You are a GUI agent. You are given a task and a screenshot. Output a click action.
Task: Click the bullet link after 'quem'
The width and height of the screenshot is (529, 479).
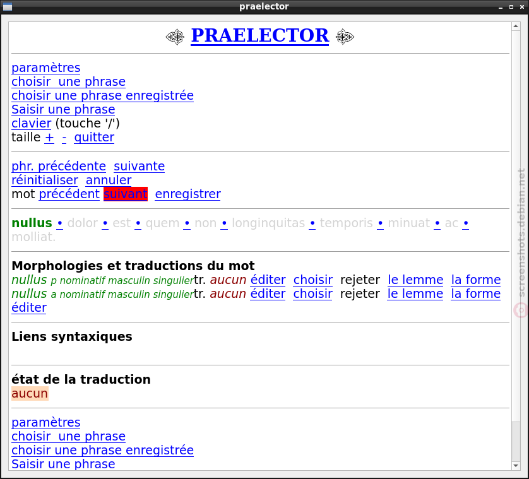tap(187, 223)
